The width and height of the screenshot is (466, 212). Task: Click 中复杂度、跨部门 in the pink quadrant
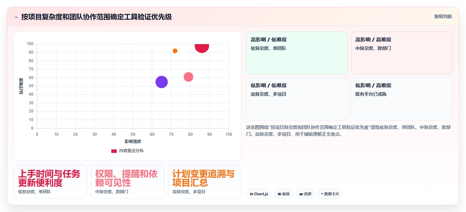click(373, 48)
